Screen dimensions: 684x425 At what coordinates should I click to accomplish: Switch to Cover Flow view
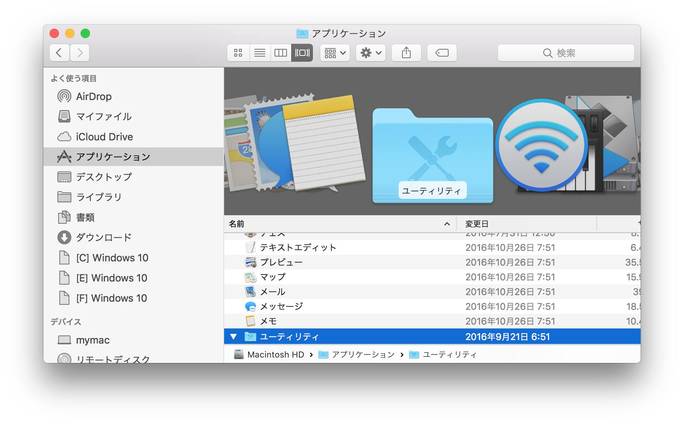coord(302,53)
